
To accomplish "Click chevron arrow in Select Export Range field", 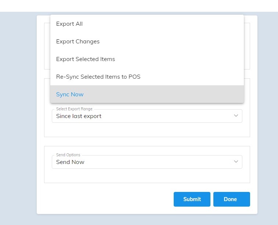I will click(236, 115).
